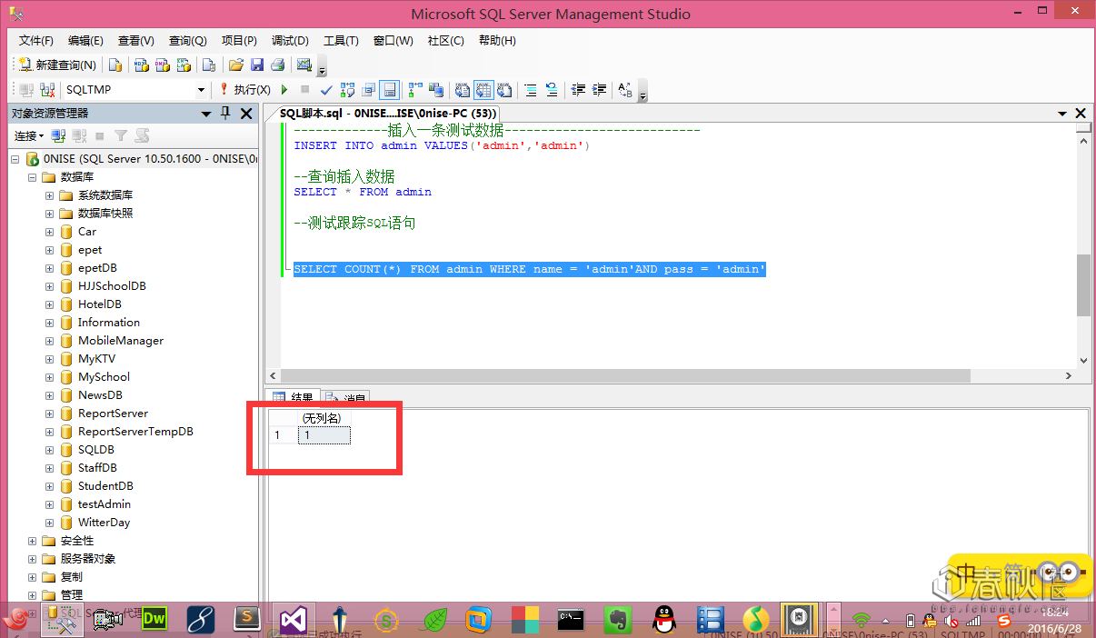Open Dreamweaver from the taskbar
This screenshot has width=1096, height=638.
[155, 620]
